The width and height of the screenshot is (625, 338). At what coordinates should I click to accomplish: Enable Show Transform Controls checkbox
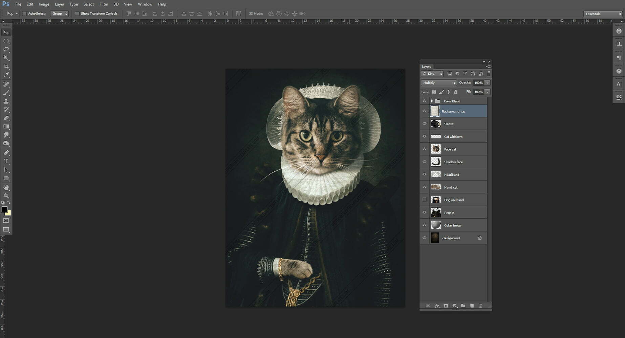(x=77, y=14)
